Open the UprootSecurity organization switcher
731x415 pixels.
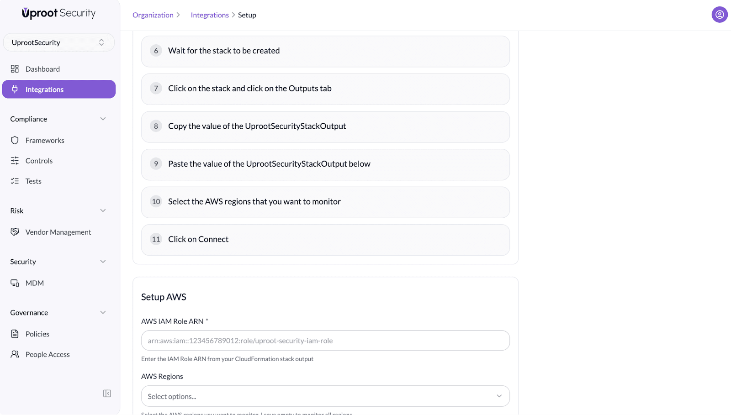click(58, 42)
